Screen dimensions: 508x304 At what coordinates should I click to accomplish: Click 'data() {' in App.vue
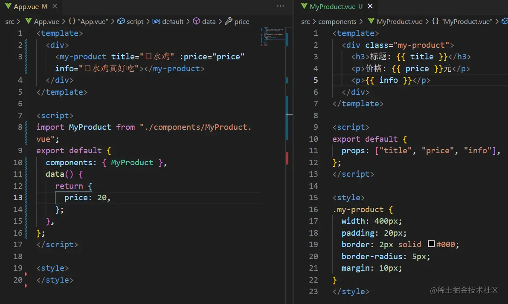[64, 174]
